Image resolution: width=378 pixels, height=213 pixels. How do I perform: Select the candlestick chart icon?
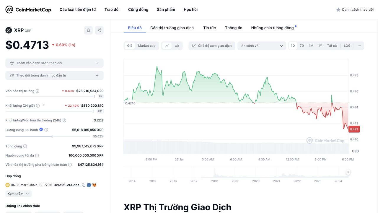click(177, 46)
